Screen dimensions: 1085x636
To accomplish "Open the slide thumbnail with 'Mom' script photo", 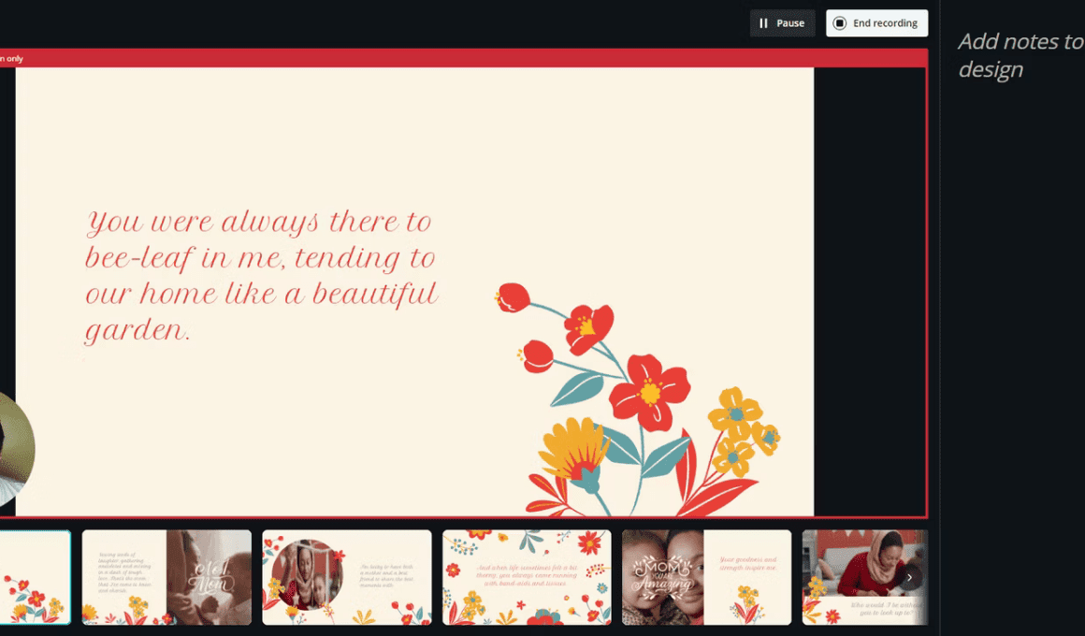I will coord(166,577).
